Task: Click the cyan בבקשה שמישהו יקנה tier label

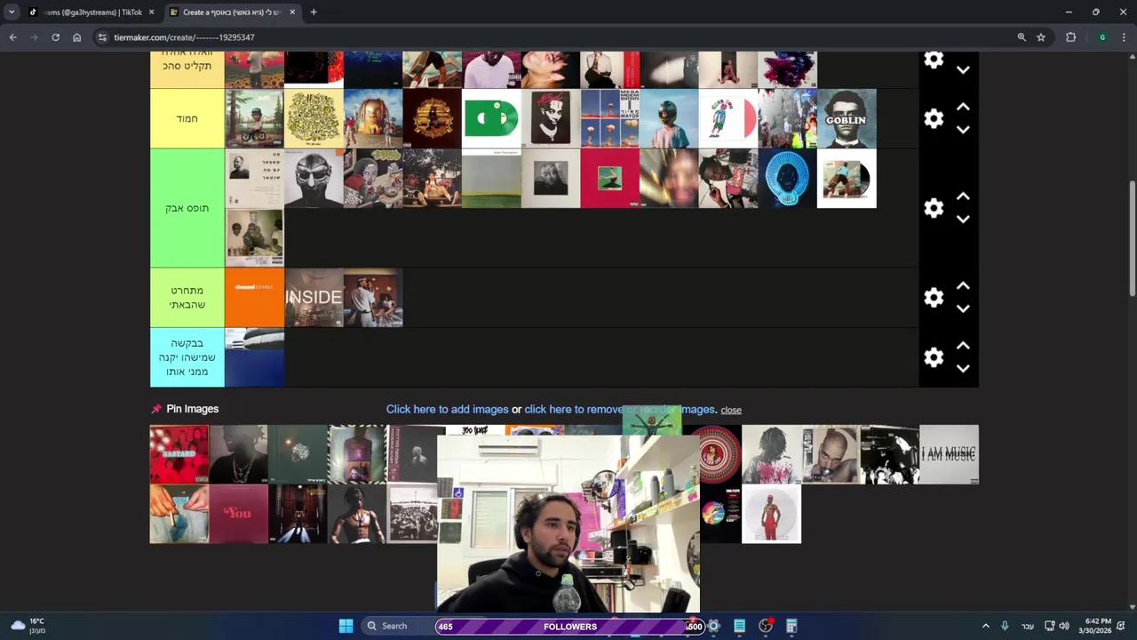Action: pos(187,357)
